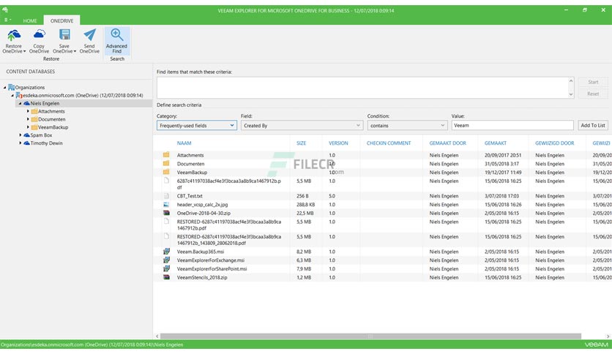Sort by the SIZE column header
Screen dimensions: 612x354
302,143
